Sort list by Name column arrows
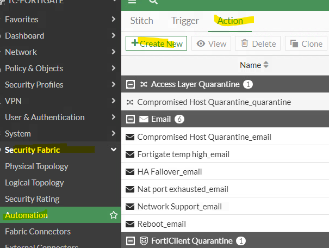Viewport: 329px width, 248px height. click(x=266, y=65)
